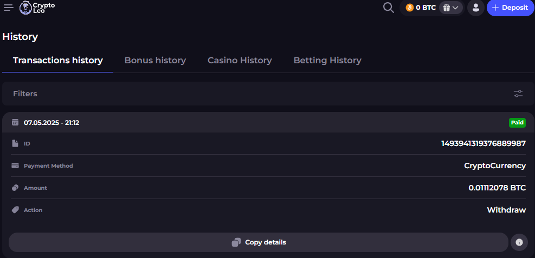The width and height of the screenshot is (535, 258).
Task: Click the gift bonus icon
Action: [446, 8]
